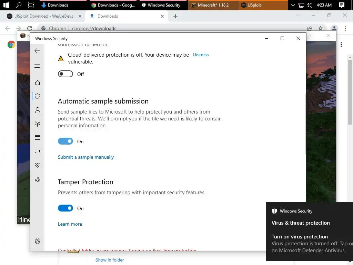The width and height of the screenshot is (353, 265).
Task: Turn on Cloud-delivered protection toggle
Action: coord(65,74)
